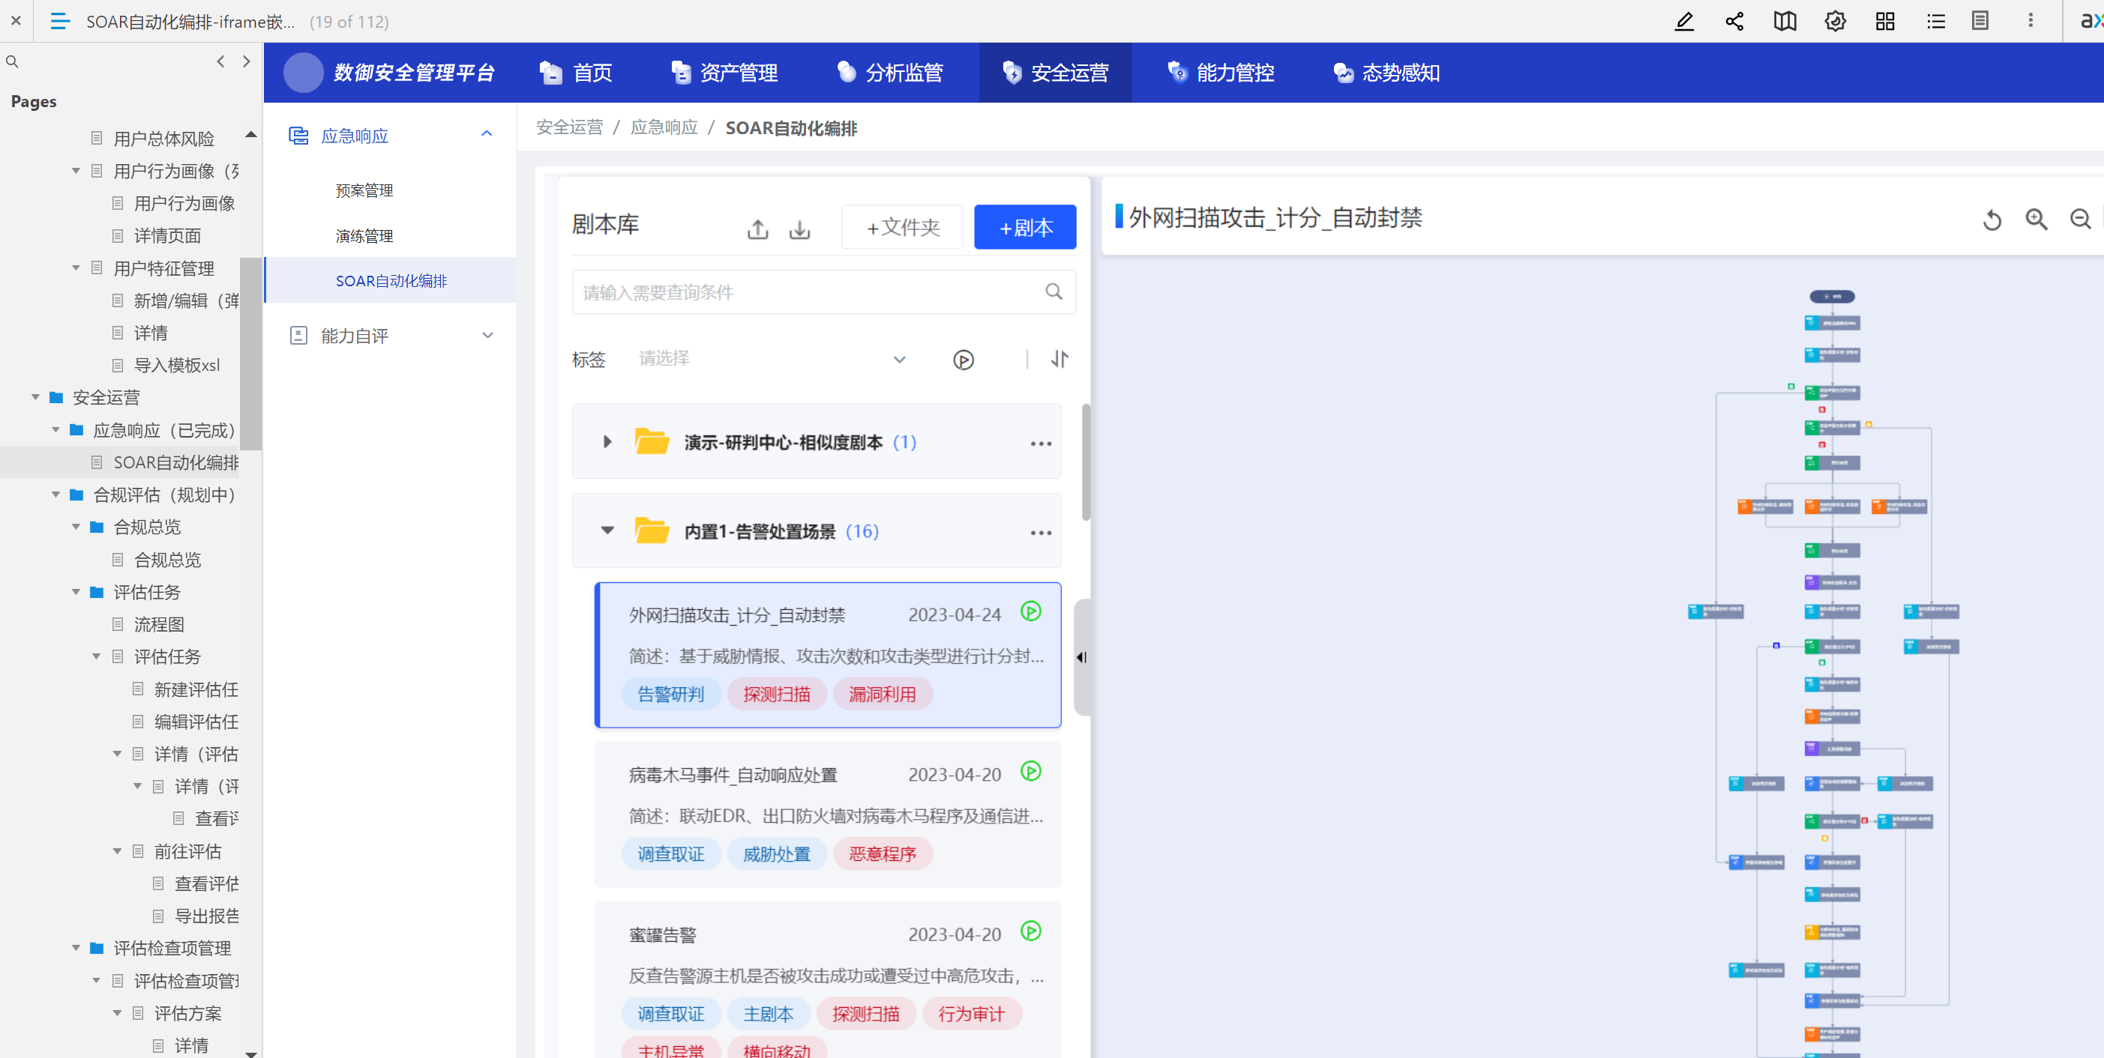The height and width of the screenshot is (1058, 2104).
Task: Click the 告警研判 tag on first playbook
Action: 670,694
